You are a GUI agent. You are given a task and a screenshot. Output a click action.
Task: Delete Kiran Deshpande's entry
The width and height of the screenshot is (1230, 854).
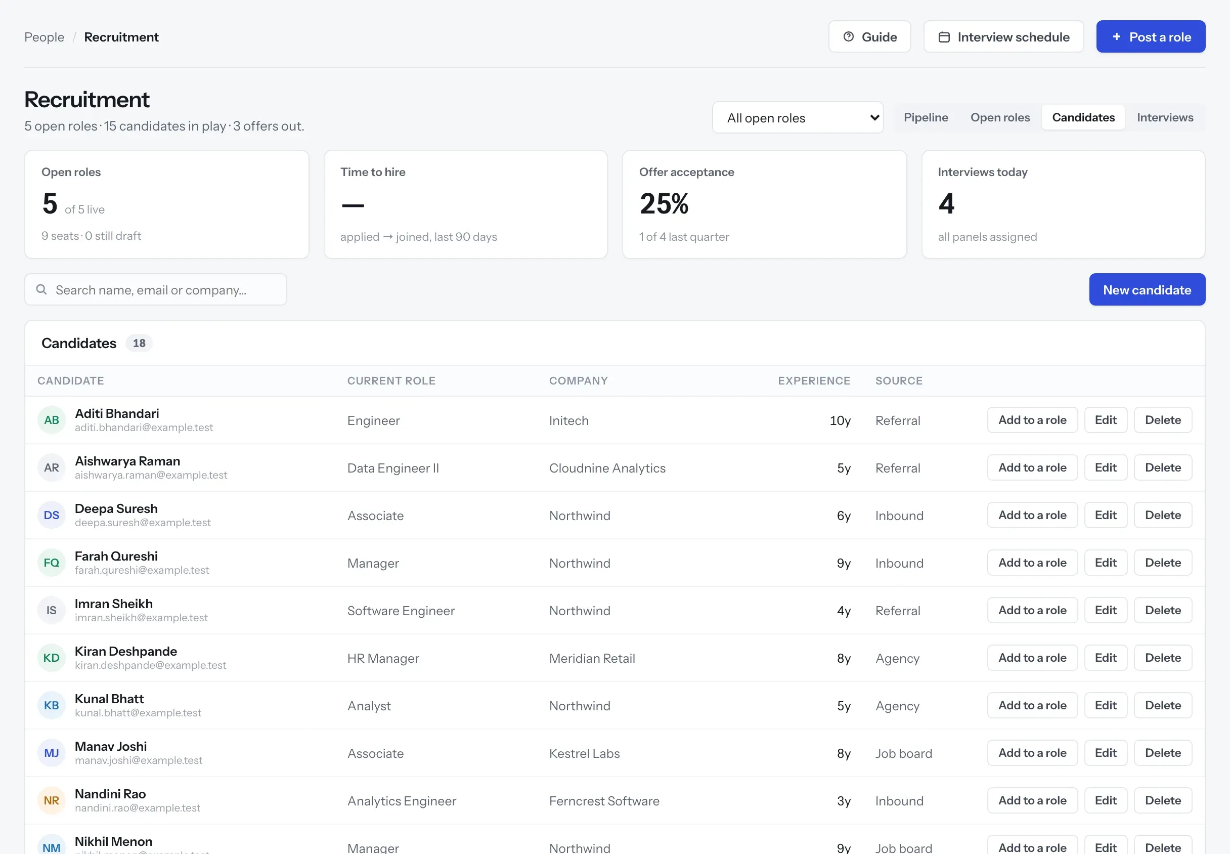[x=1163, y=658]
